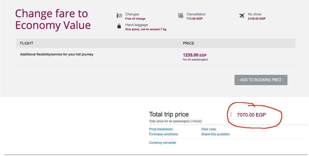Open the Currency converter link
This screenshot has width=309, height=156.
click(162, 143)
